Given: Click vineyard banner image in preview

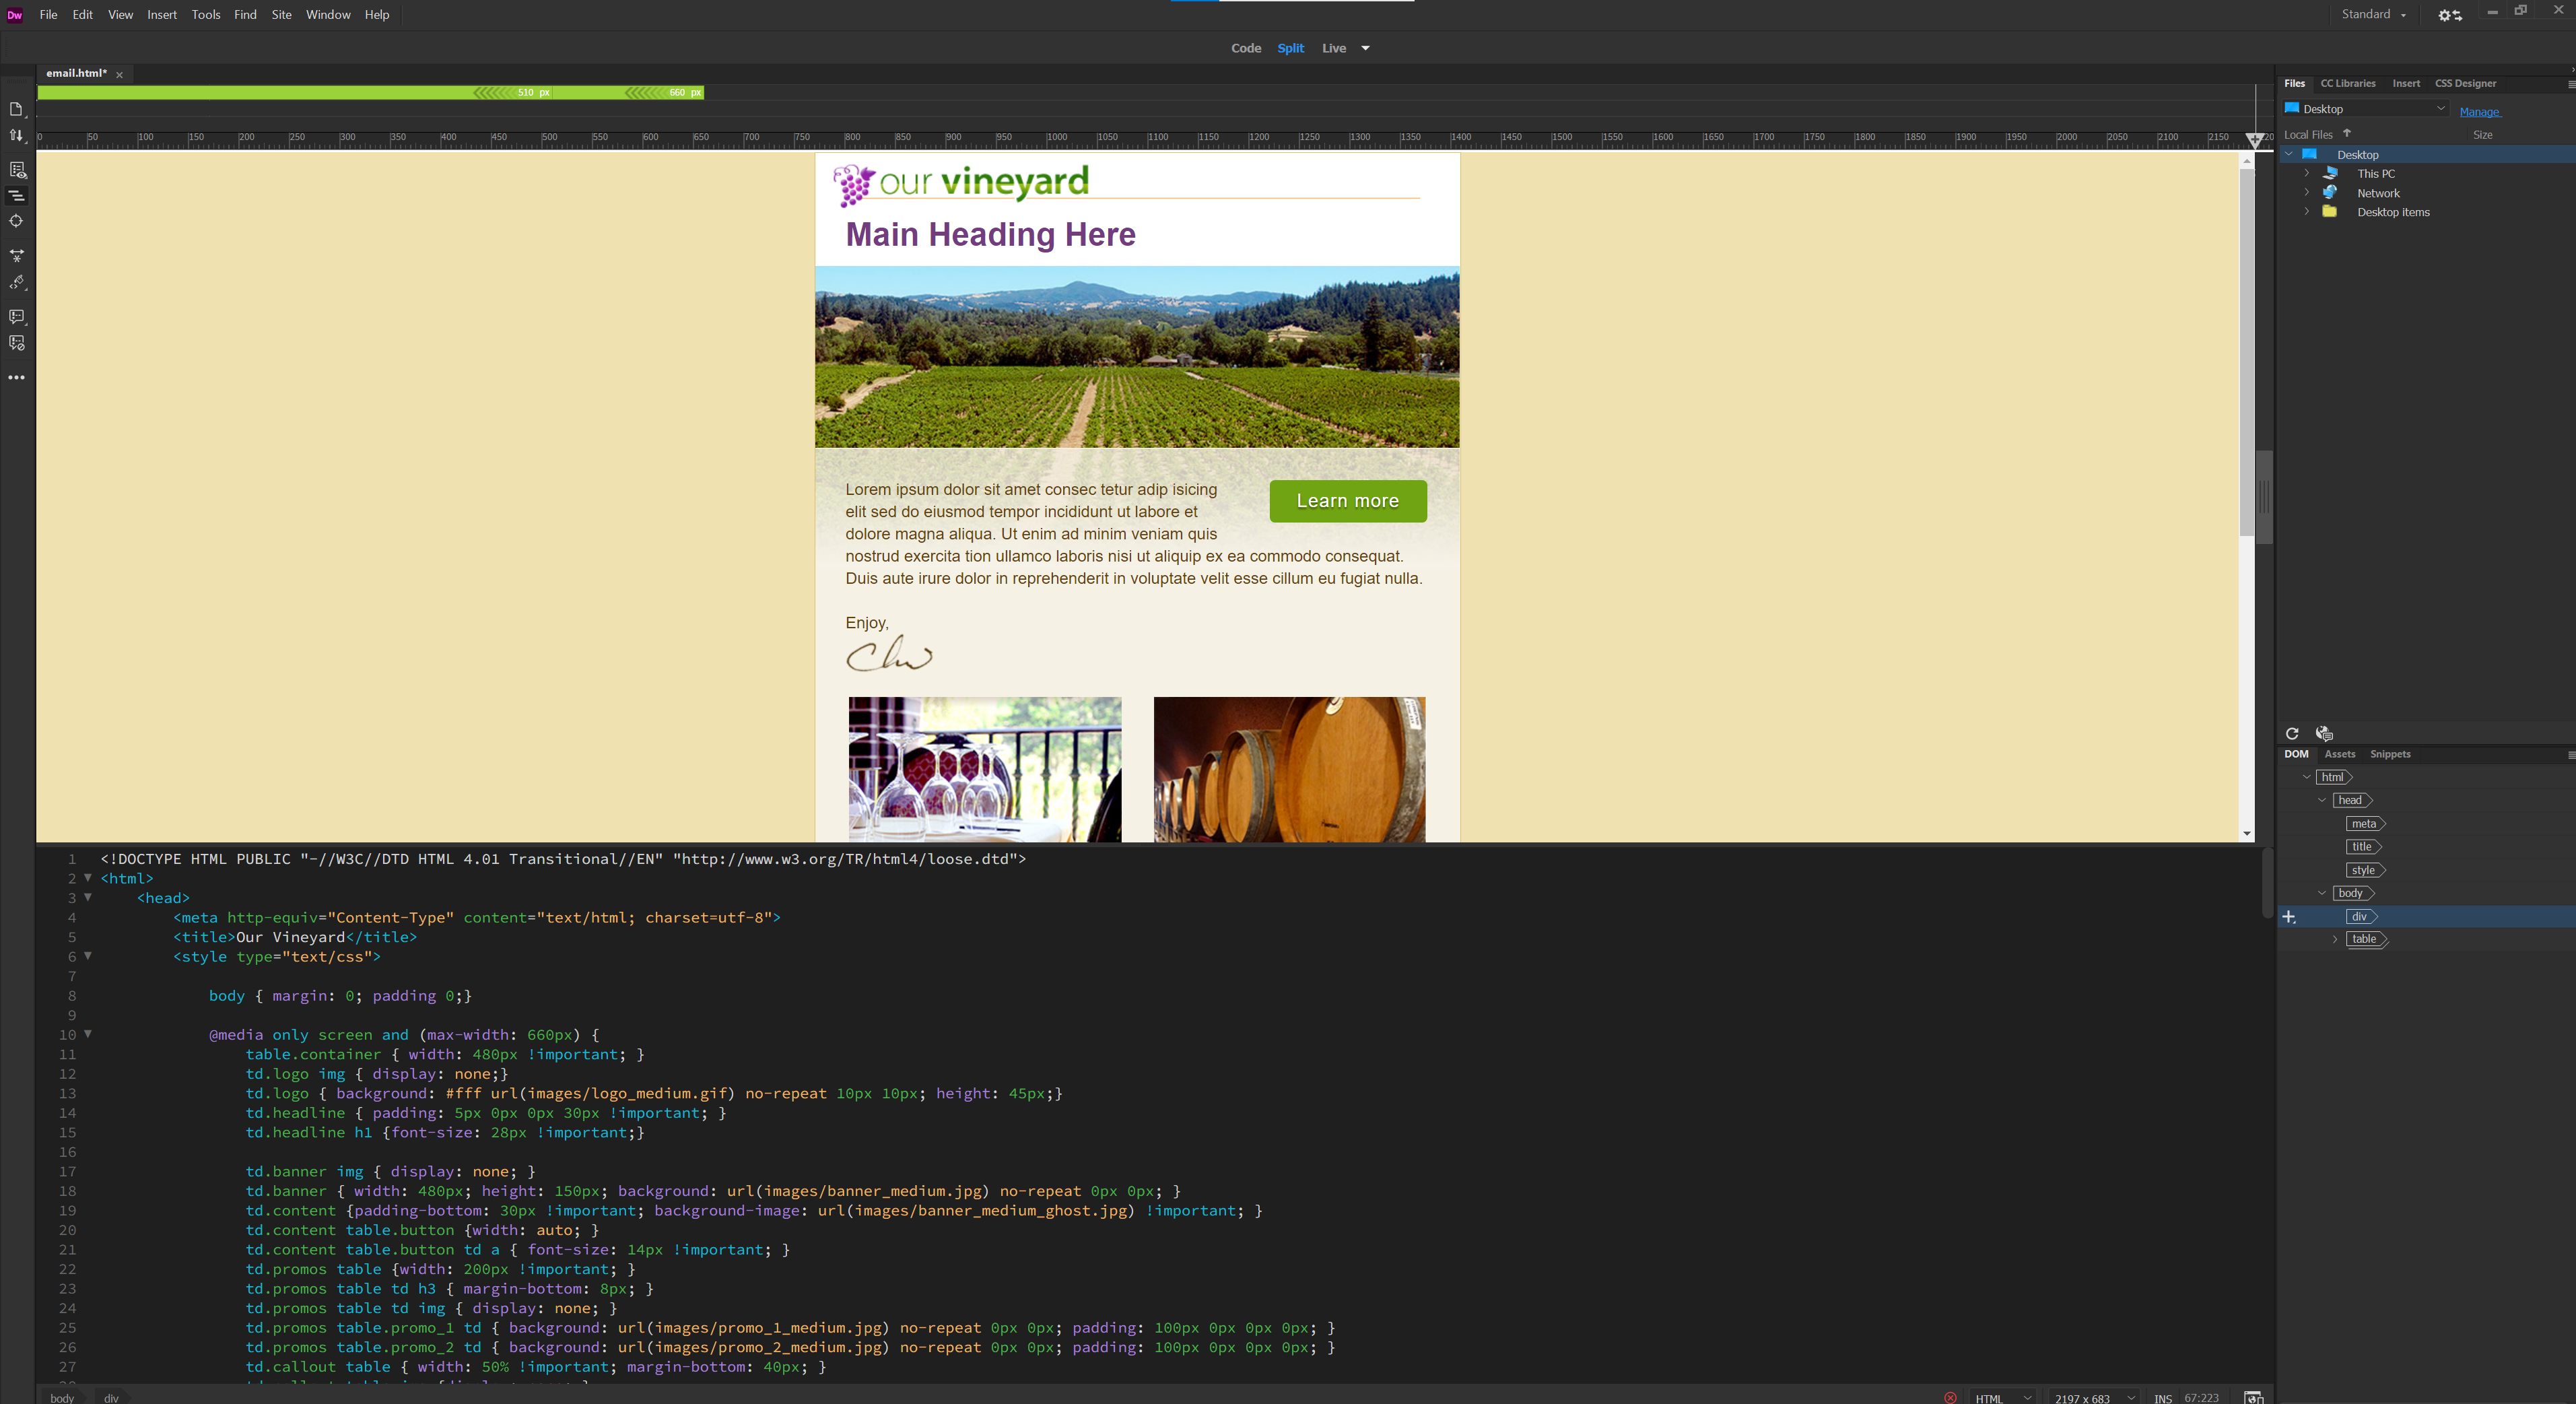Looking at the screenshot, I should 1137,357.
